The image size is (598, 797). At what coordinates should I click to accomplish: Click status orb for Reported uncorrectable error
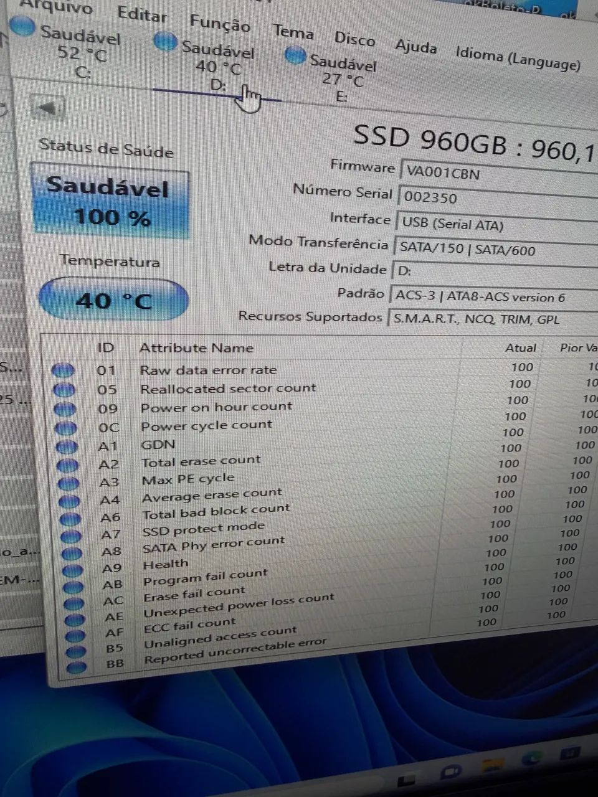tap(77, 667)
